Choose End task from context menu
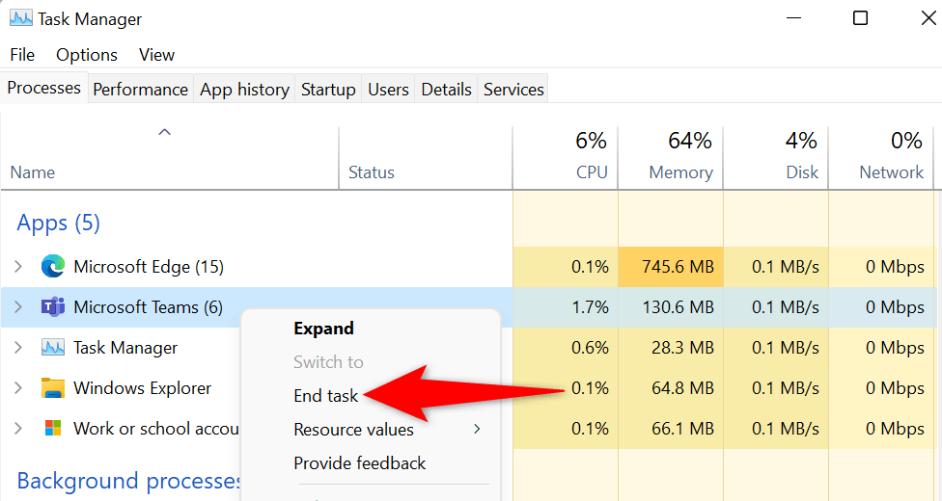This screenshot has width=942, height=501. [326, 396]
